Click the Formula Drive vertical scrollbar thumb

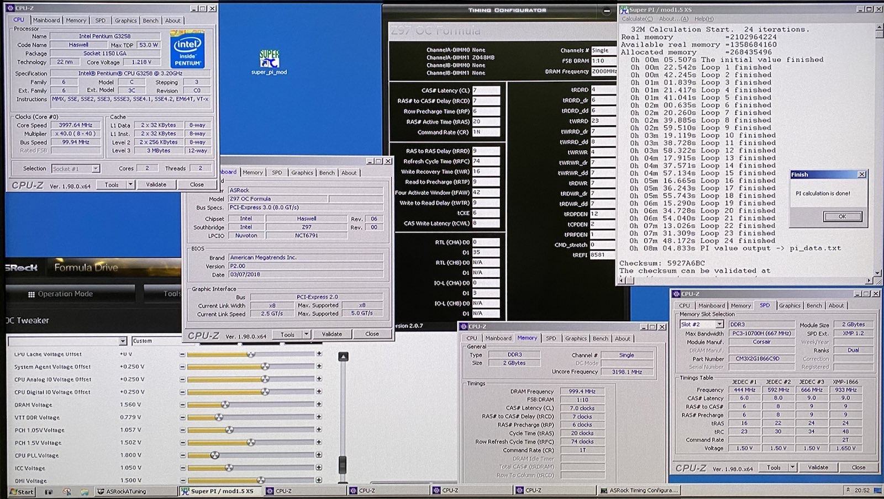(343, 465)
